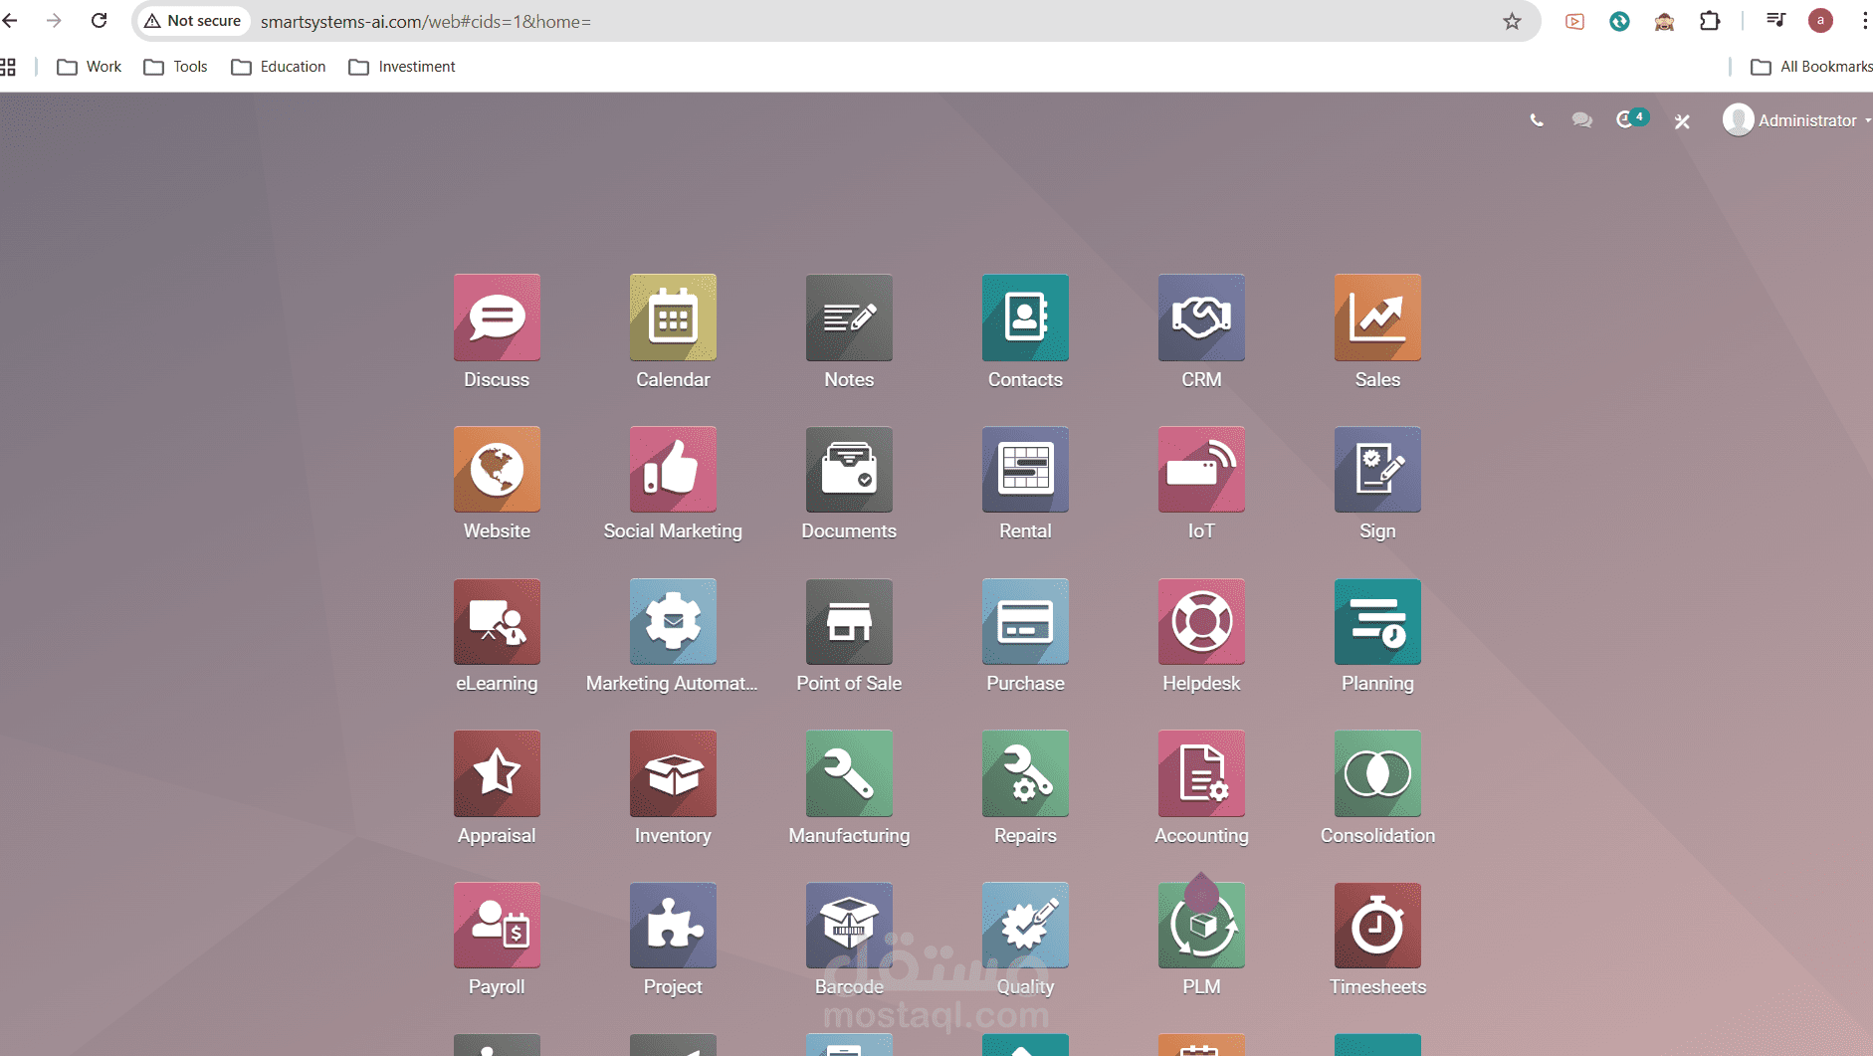Open Chrome profile avatar
Viewport: 1873px width, 1056px height.
pyautogui.click(x=1820, y=21)
